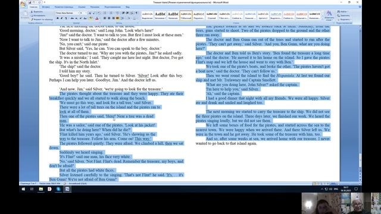Screen dimensions: 381x214
Task: Activate the Format Painter brush
Action: pos(42,20)
